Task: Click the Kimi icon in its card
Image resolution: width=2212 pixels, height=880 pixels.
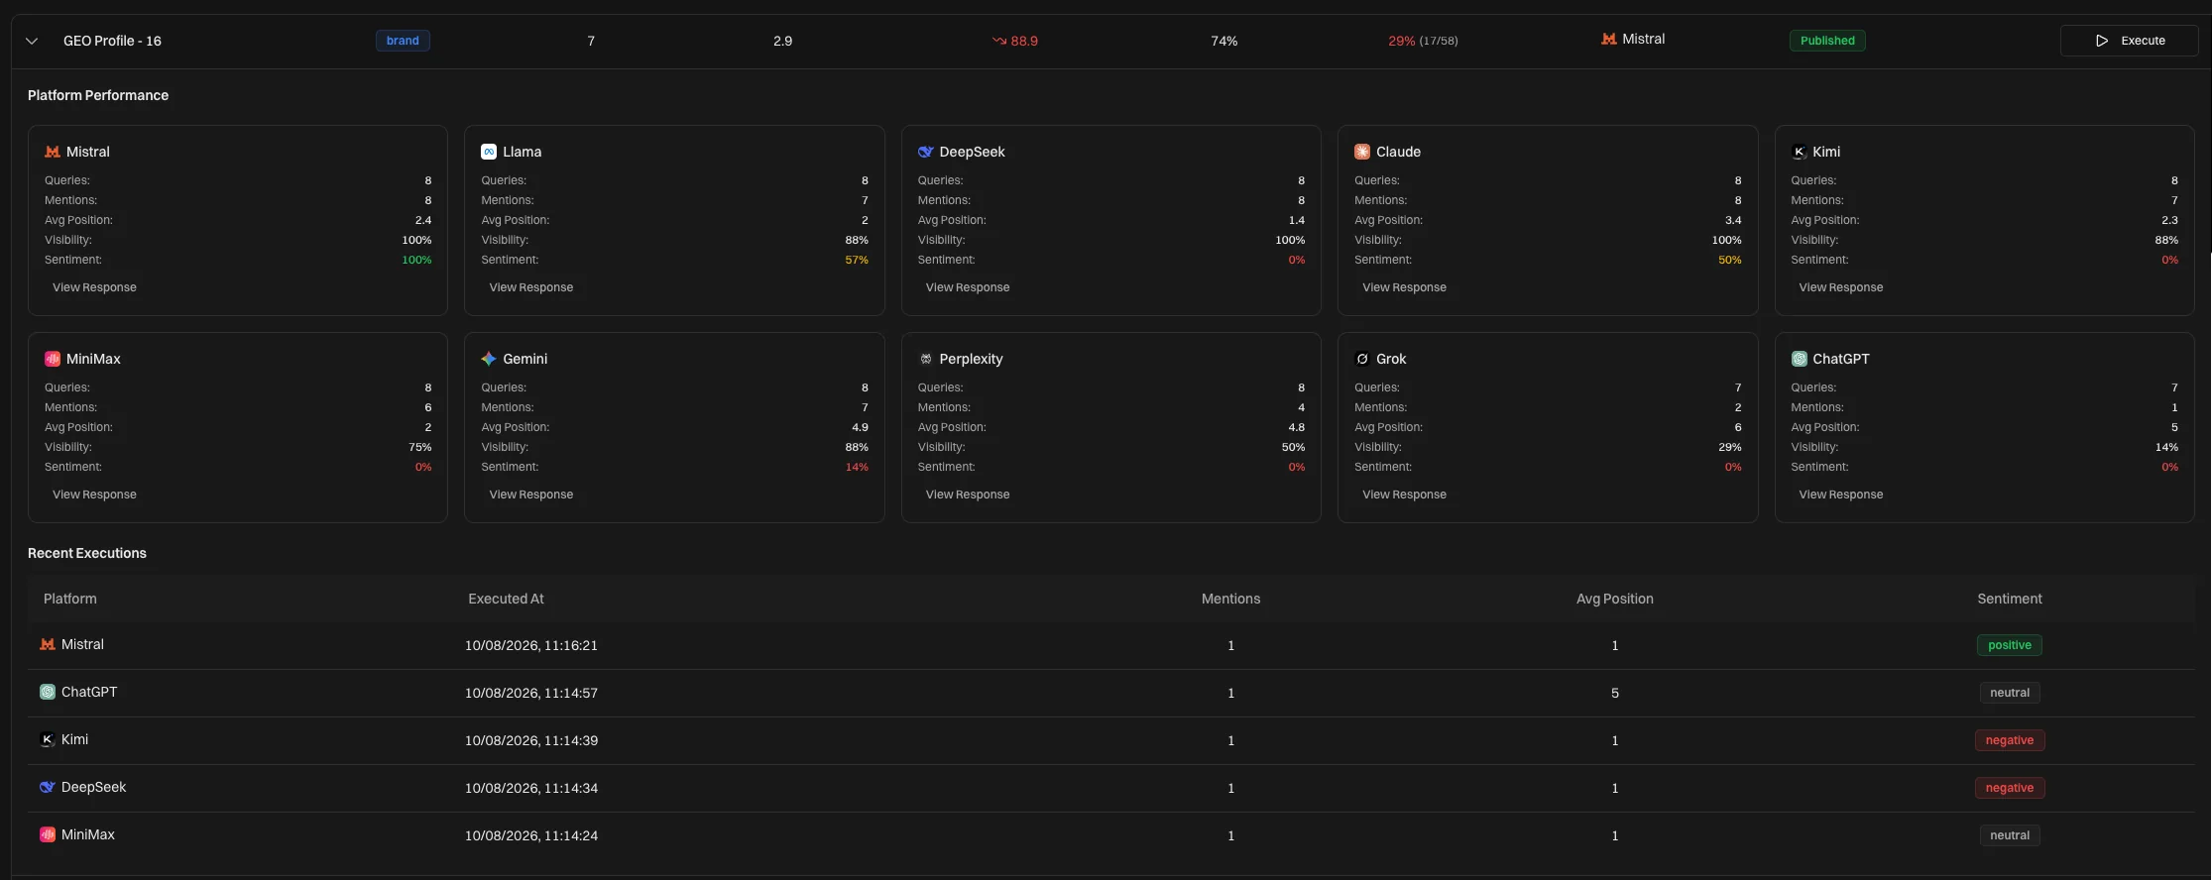Action: [1800, 152]
